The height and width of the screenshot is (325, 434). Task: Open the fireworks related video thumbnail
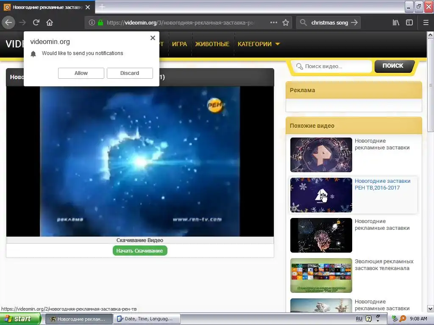point(321,235)
